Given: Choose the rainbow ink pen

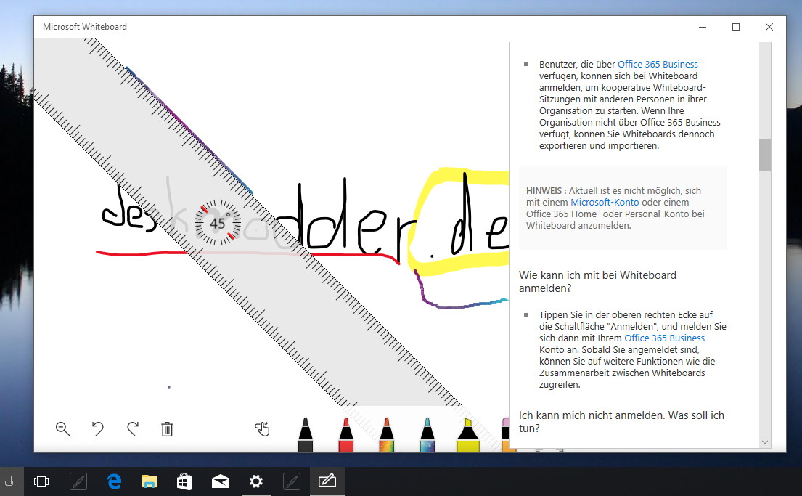Looking at the screenshot, I should tap(386, 434).
